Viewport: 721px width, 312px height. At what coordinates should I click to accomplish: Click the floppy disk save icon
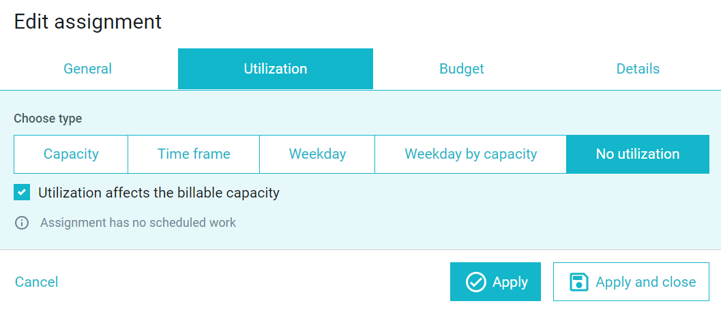(579, 281)
